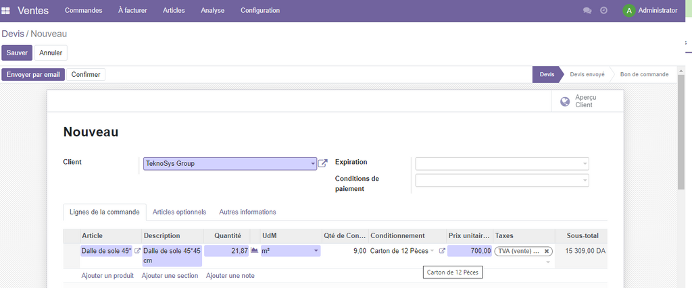Open the UdM m² dropdown
Viewport: 692px width, 288px height.
point(316,251)
